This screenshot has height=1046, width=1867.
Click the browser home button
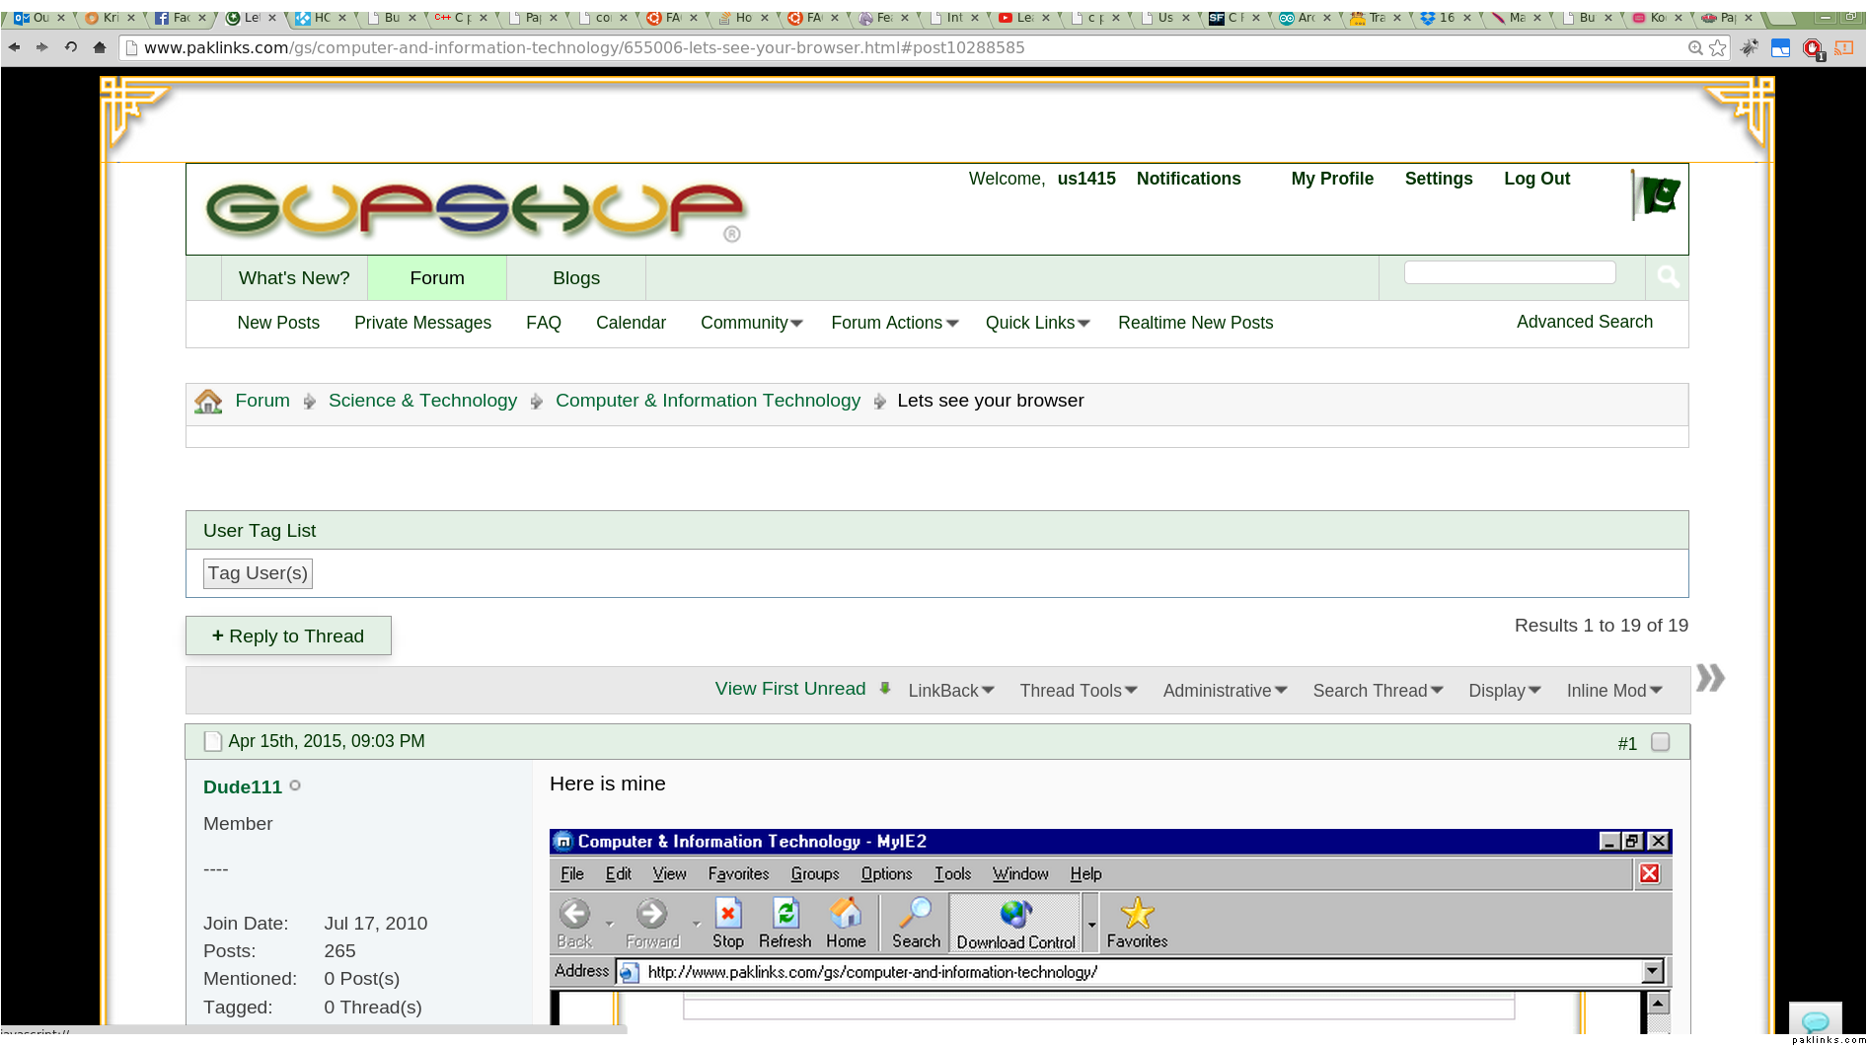pyautogui.click(x=99, y=47)
